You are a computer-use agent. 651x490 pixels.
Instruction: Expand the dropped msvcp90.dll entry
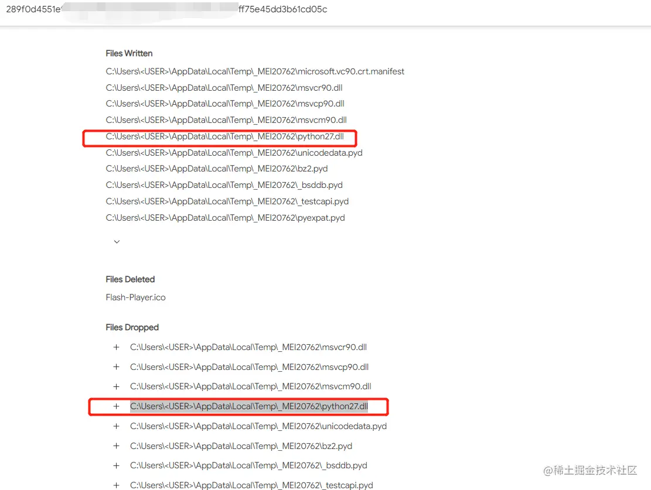116,367
